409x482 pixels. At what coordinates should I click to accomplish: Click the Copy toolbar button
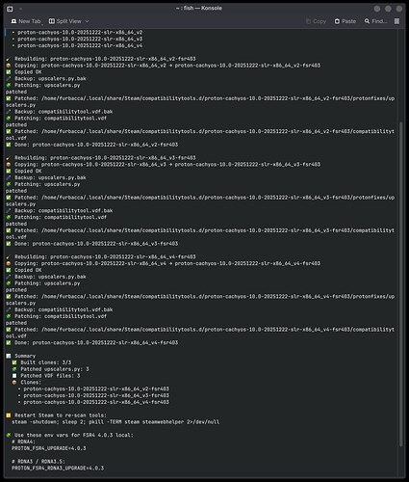[317, 21]
